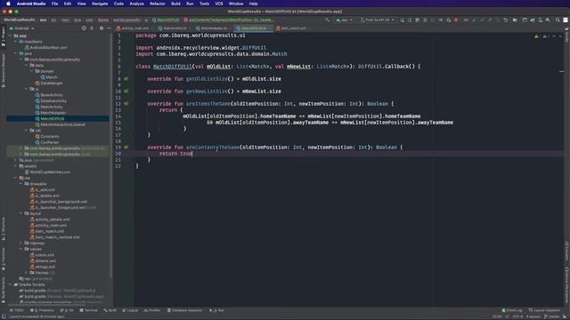The width and height of the screenshot is (570, 320).
Task: Open the Match class file
Action: (x=49, y=77)
